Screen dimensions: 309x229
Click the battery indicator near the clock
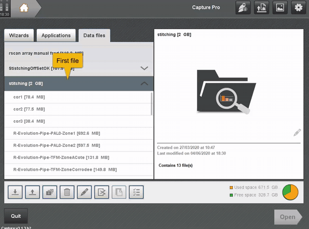tap(4, 6)
